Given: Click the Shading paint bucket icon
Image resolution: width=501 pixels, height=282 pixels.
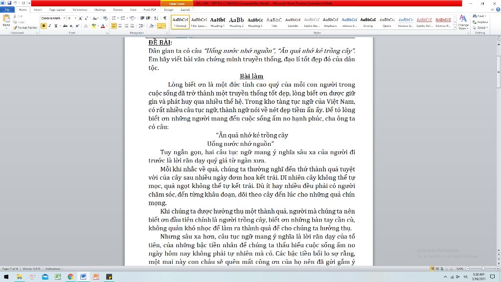Looking at the screenshot, I should point(151,26).
